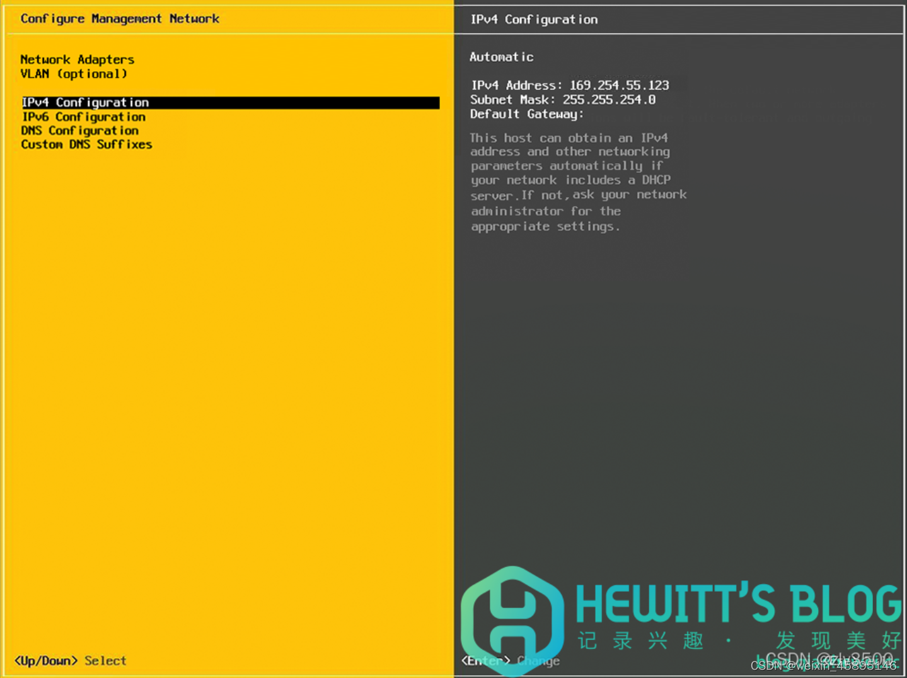Open Custom DNS Suffixes settings
This screenshot has height=678, width=907.
pyautogui.click(x=86, y=144)
